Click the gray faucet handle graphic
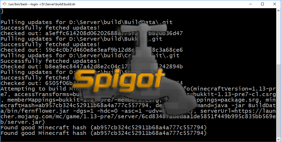The width and height of the screenshot is (281, 142). tap(144, 29)
